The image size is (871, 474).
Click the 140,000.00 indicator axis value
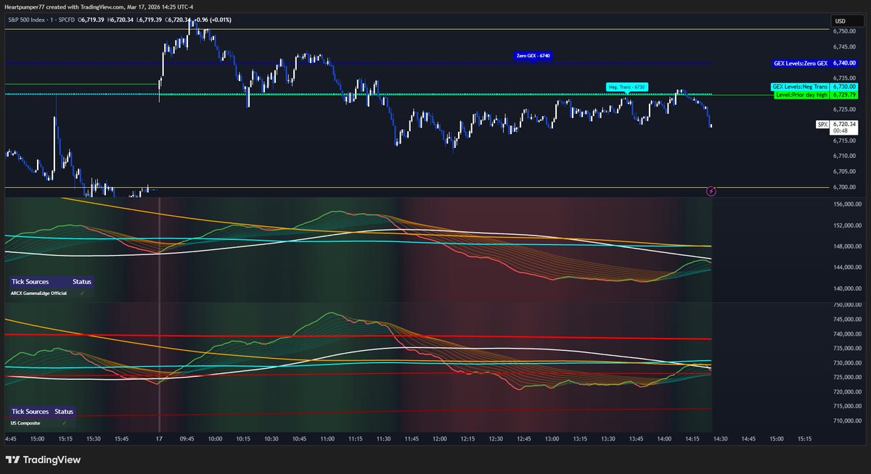tap(848, 288)
